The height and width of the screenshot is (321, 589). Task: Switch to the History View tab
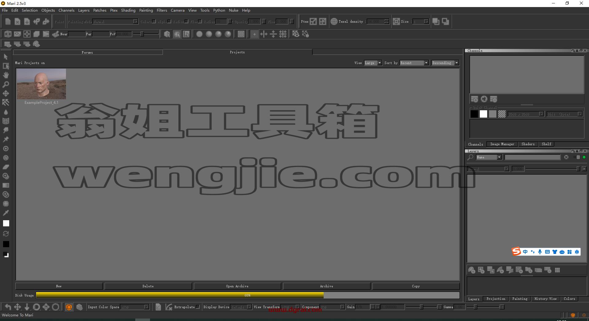tap(545, 299)
